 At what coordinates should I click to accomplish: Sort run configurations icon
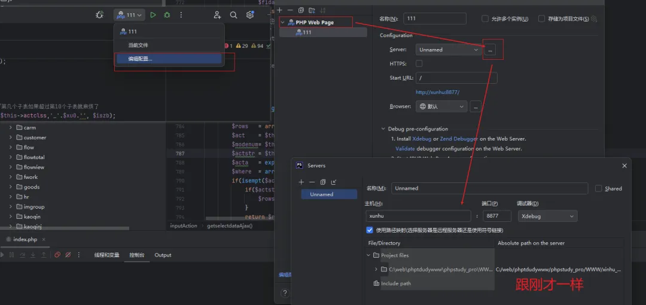322,10
